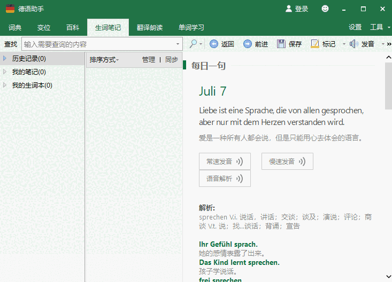Click the speaker pronunciation icon (发音)
Viewport: 392px width, 282px height.
pyautogui.click(x=353, y=44)
